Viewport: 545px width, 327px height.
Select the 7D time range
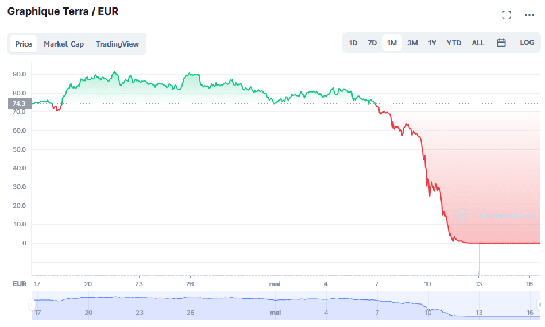372,43
